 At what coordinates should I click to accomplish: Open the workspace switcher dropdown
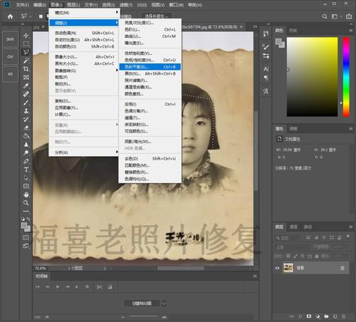336,16
